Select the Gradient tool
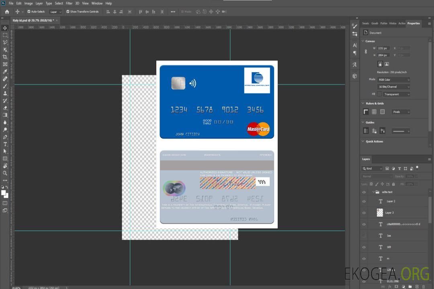The image size is (434, 289). tap(5, 115)
